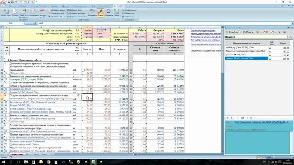This screenshot has height=165, width=294.
Task: Open Calculator from the taskbar
Action: [56, 162]
